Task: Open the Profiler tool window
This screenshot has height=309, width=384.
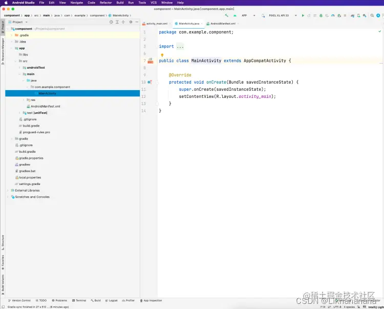Action: (x=129, y=300)
